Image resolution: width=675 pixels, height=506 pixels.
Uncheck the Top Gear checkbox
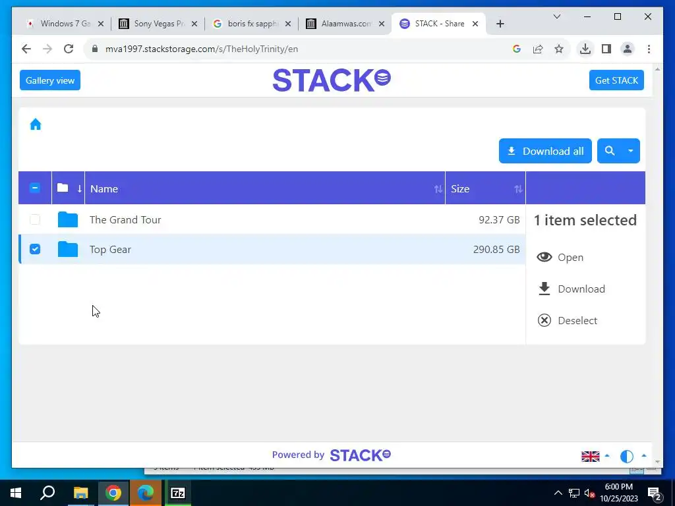pos(35,249)
